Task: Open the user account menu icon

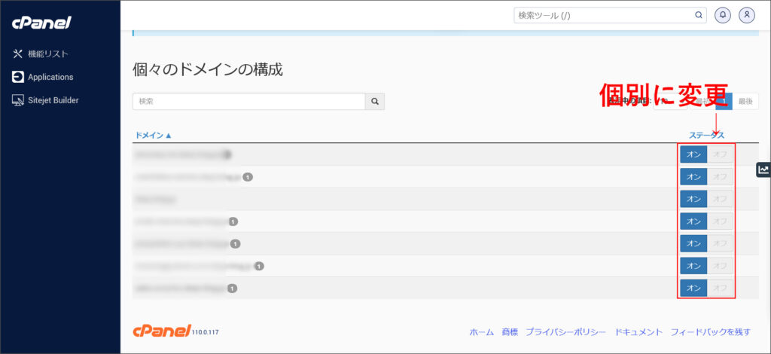Action: point(746,15)
